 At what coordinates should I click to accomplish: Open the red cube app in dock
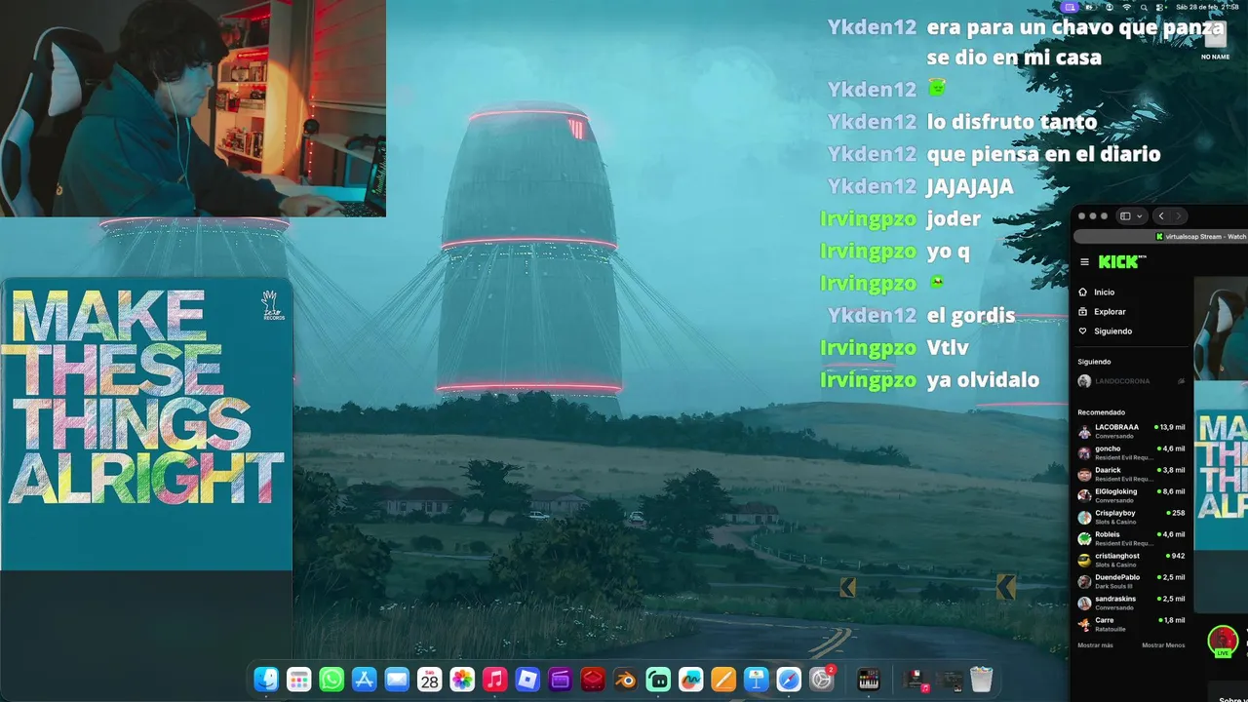(x=593, y=680)
